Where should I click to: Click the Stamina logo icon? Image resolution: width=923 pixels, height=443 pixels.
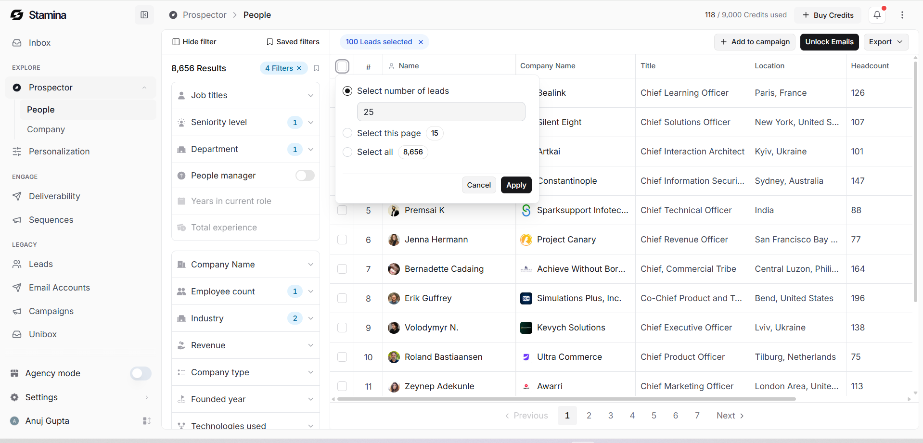17,15
